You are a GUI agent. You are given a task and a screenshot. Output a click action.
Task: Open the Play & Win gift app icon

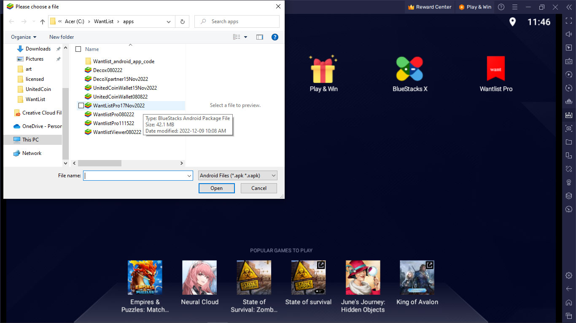point(323,74)
